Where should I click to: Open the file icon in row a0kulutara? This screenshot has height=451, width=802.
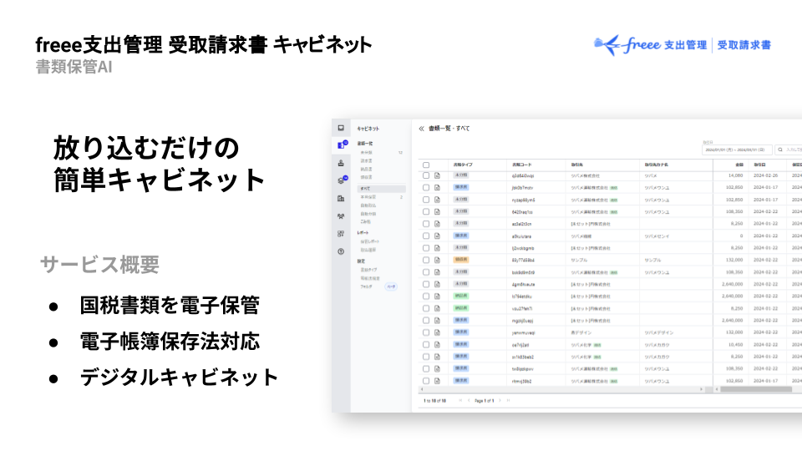coord(437,236)
